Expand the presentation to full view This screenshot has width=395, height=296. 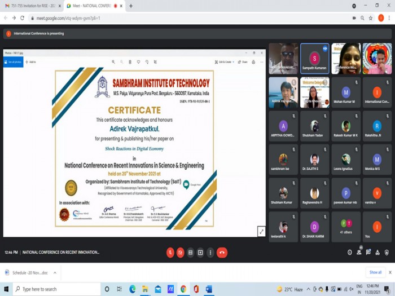coord(261,231)
